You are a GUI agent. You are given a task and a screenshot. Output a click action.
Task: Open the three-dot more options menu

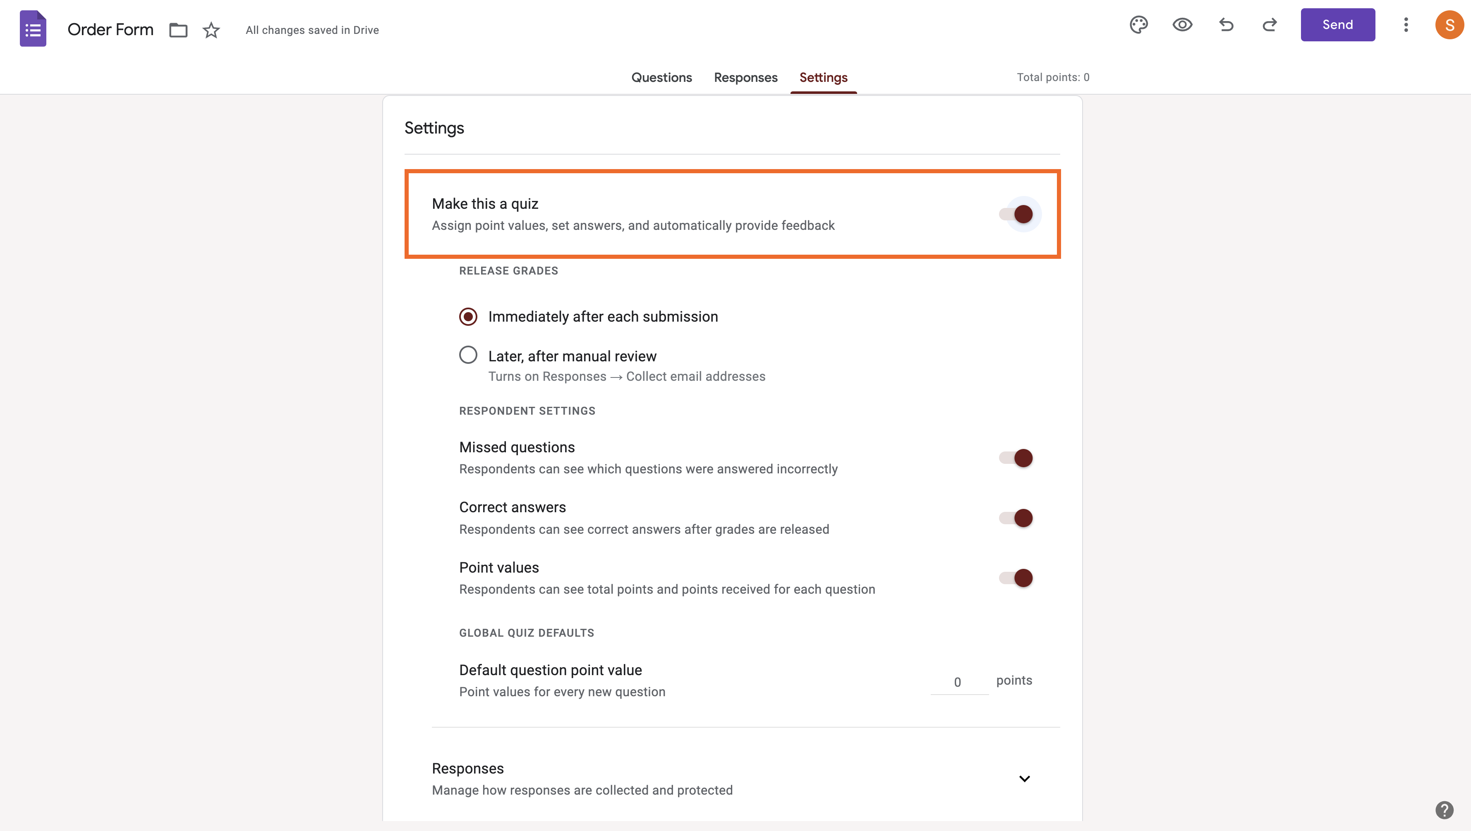(x=1406, y=24)
